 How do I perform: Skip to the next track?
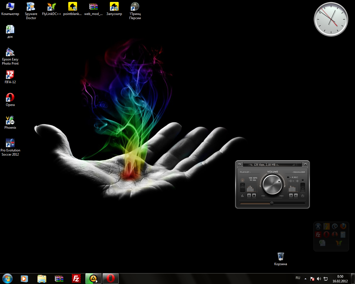click(296, 196)
